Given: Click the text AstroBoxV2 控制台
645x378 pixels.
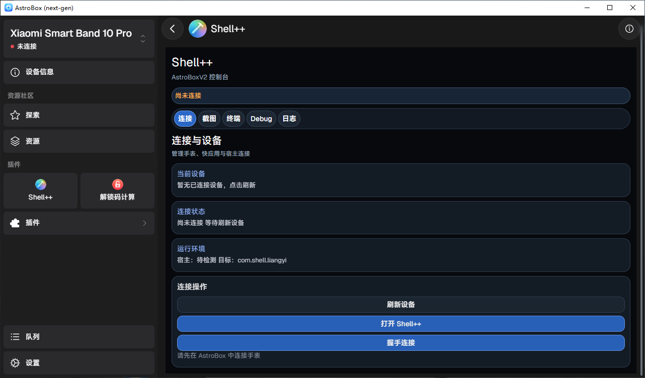Looking at the screenshot, I should click(x=200, y=77).
